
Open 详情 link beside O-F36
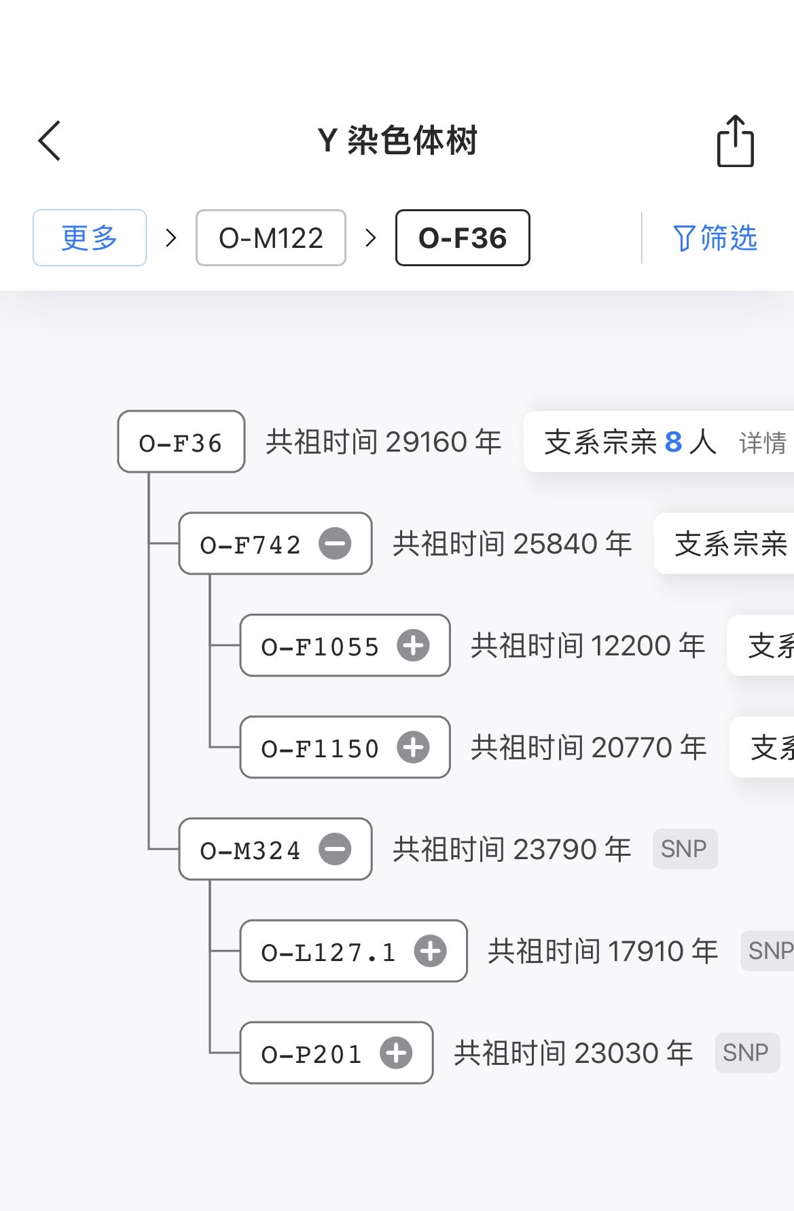pyautogui.click(x=762, y=444)
